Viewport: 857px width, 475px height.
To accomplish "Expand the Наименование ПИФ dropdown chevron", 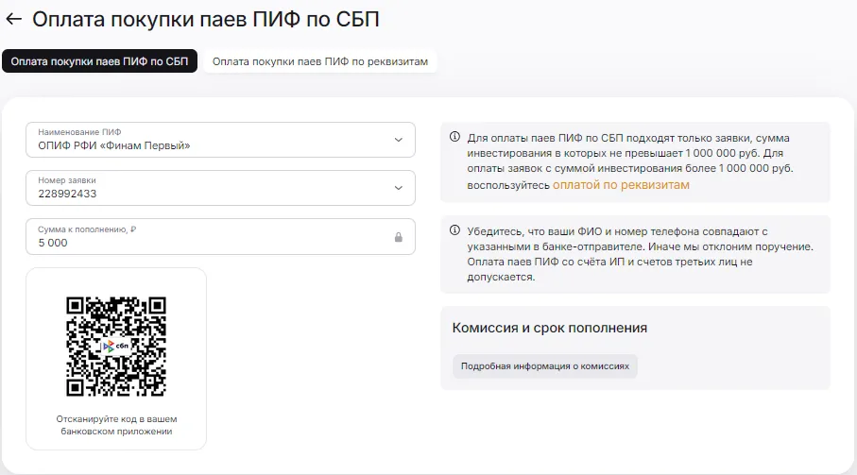I will point(399,140).
